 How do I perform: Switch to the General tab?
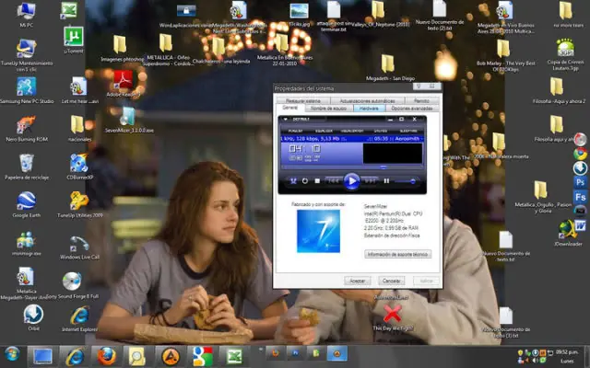coord(290,108)
